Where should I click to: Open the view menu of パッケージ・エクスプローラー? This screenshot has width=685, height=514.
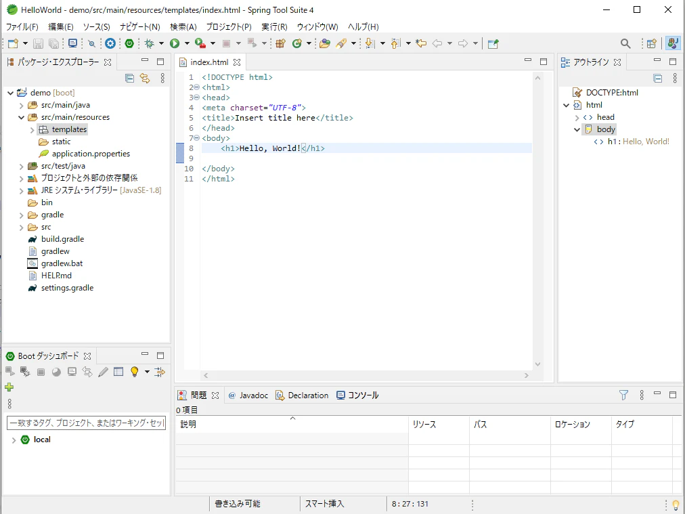[162, 79]
